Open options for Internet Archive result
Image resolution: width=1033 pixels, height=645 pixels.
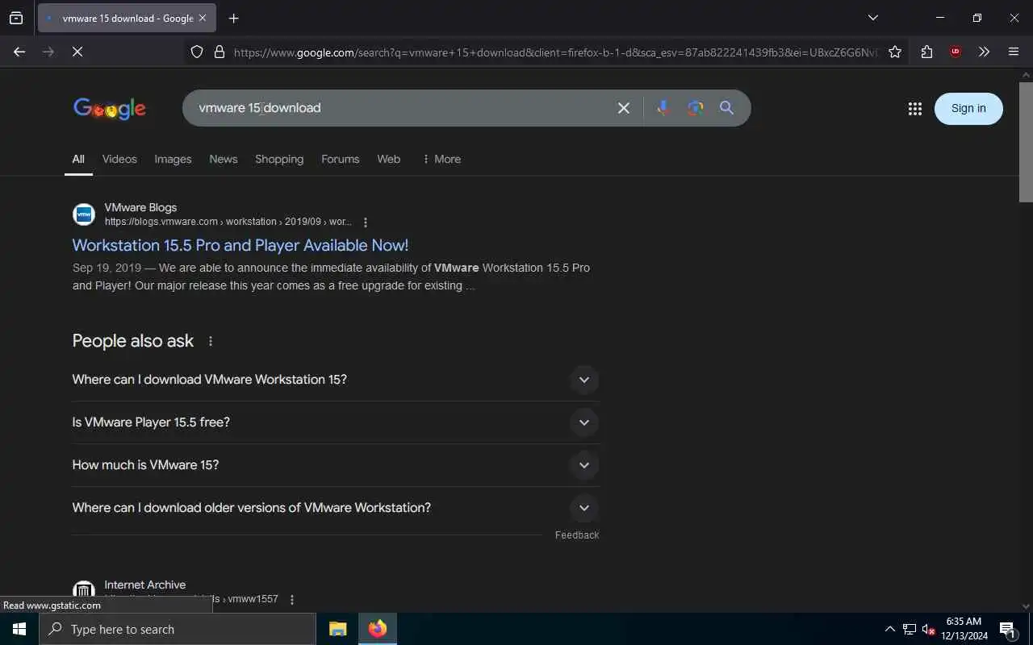(292, 600)
